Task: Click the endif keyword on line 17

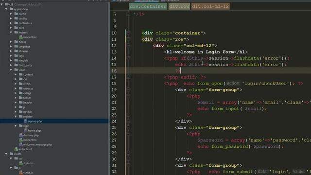Action: pyautogui.click(x=188, y=77)
